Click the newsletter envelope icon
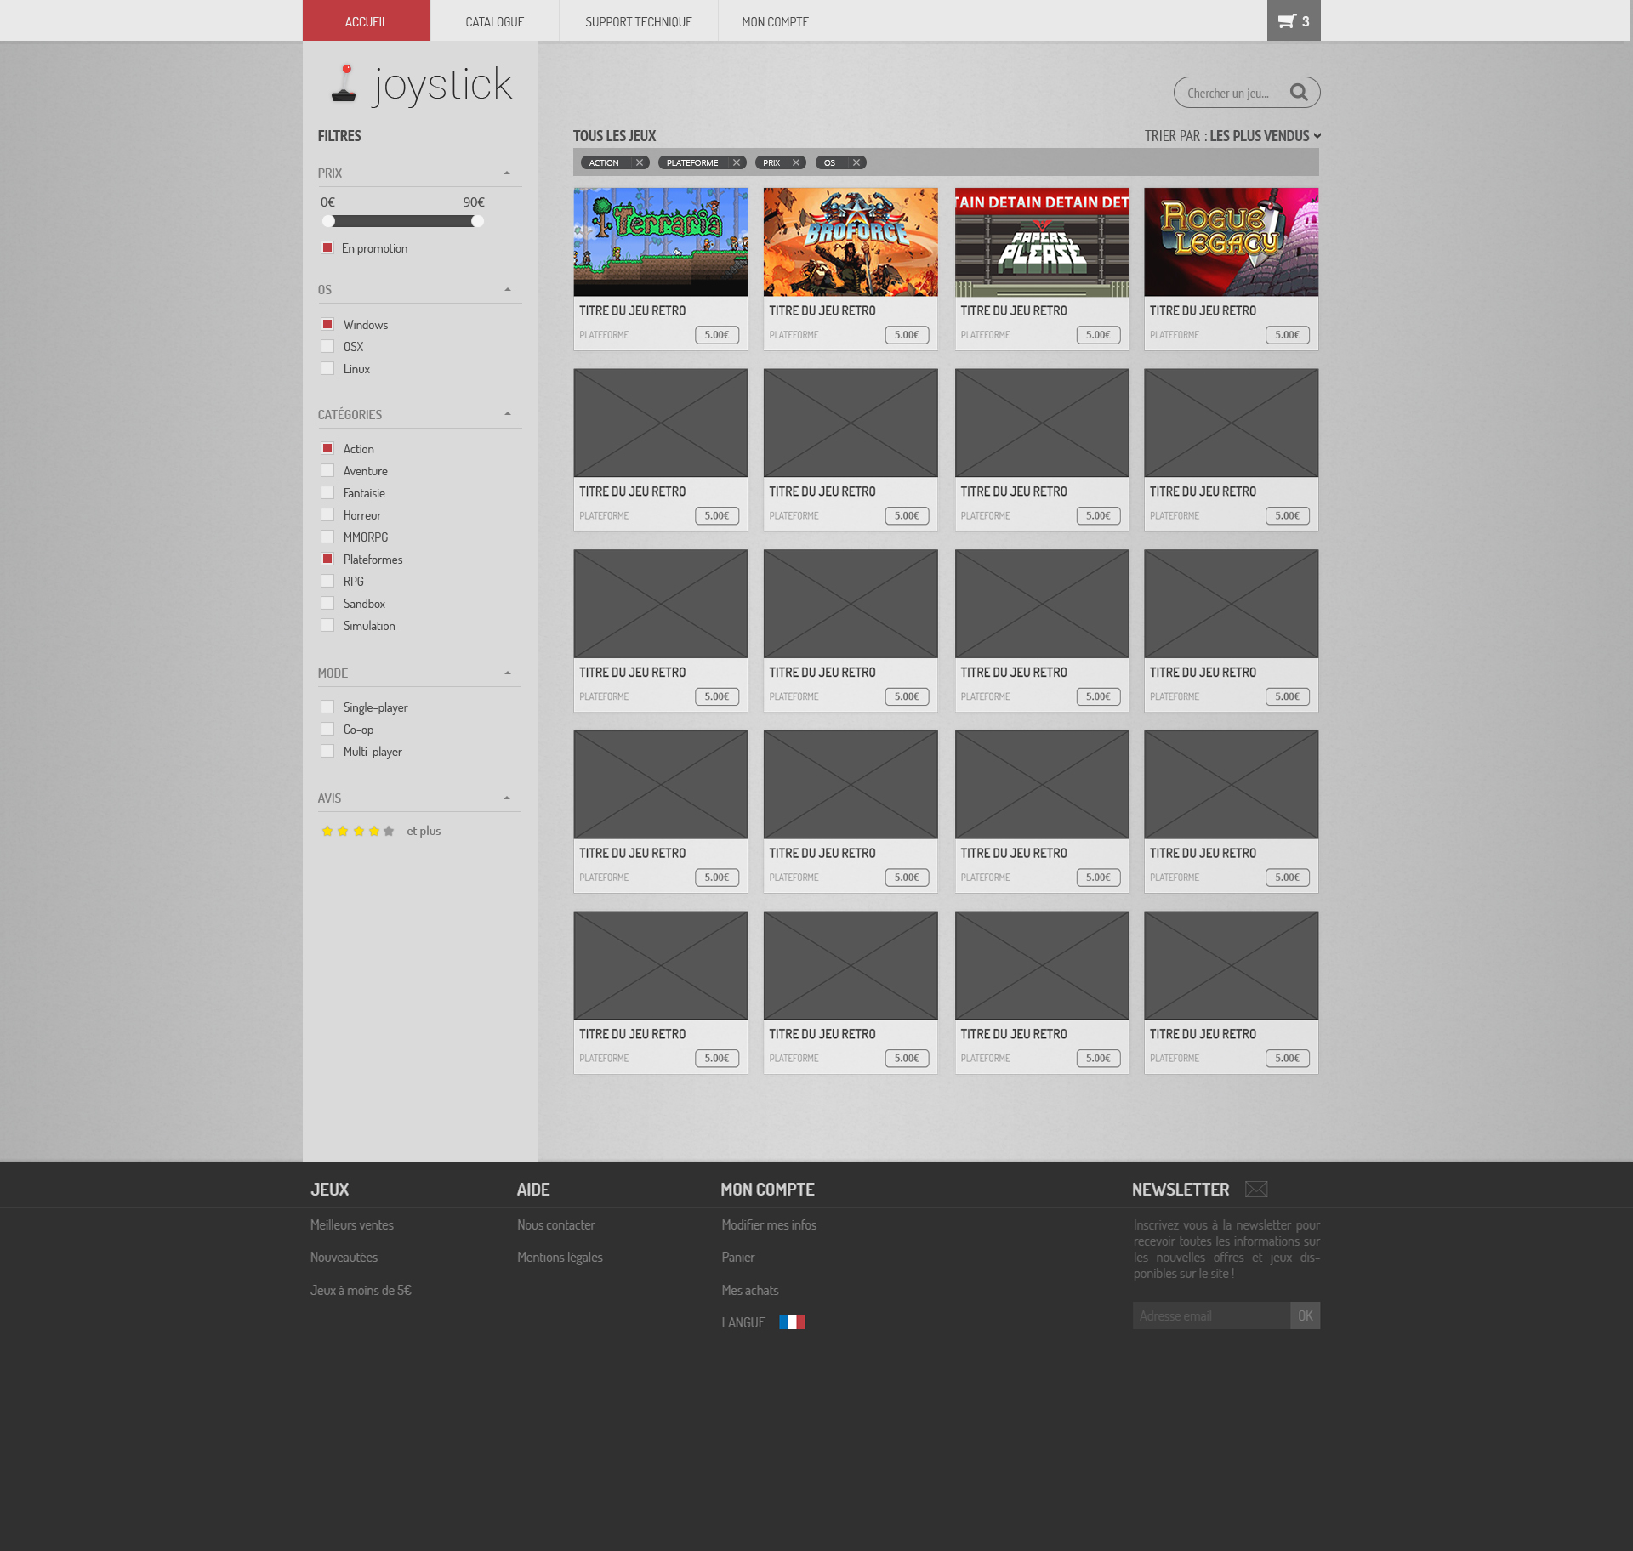This screenshot has height=1551, width=1633. [1256, 1190]
